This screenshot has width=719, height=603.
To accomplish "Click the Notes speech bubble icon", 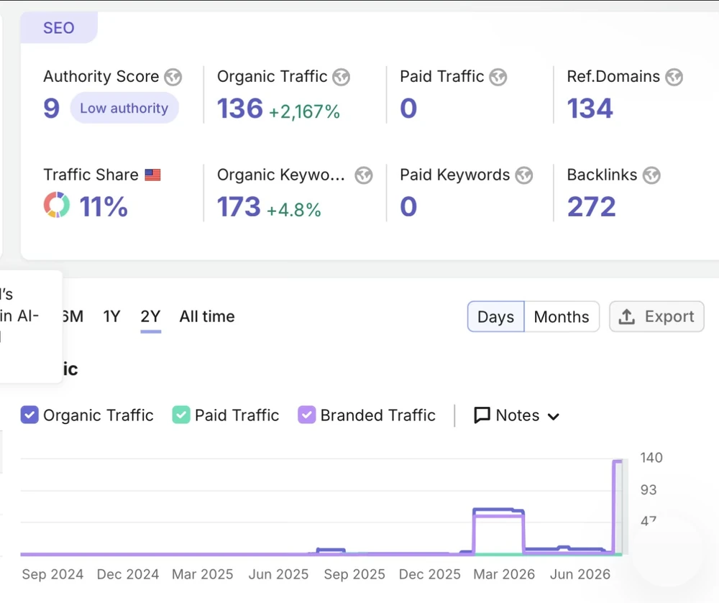I will pos(482,415).
